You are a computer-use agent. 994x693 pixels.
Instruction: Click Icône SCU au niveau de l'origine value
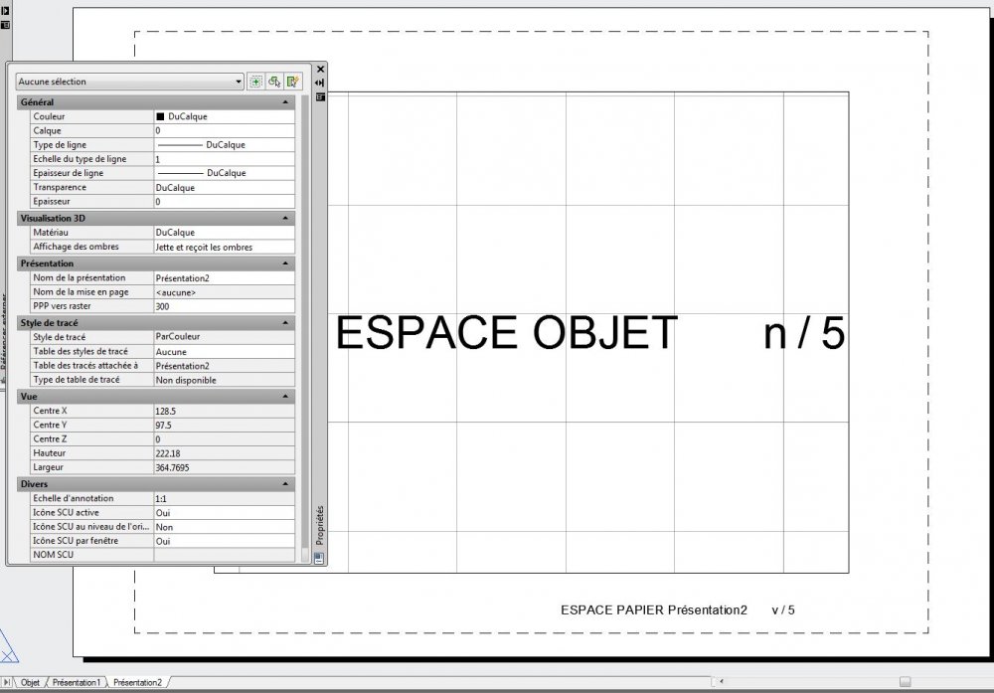[x=225, y=527]
